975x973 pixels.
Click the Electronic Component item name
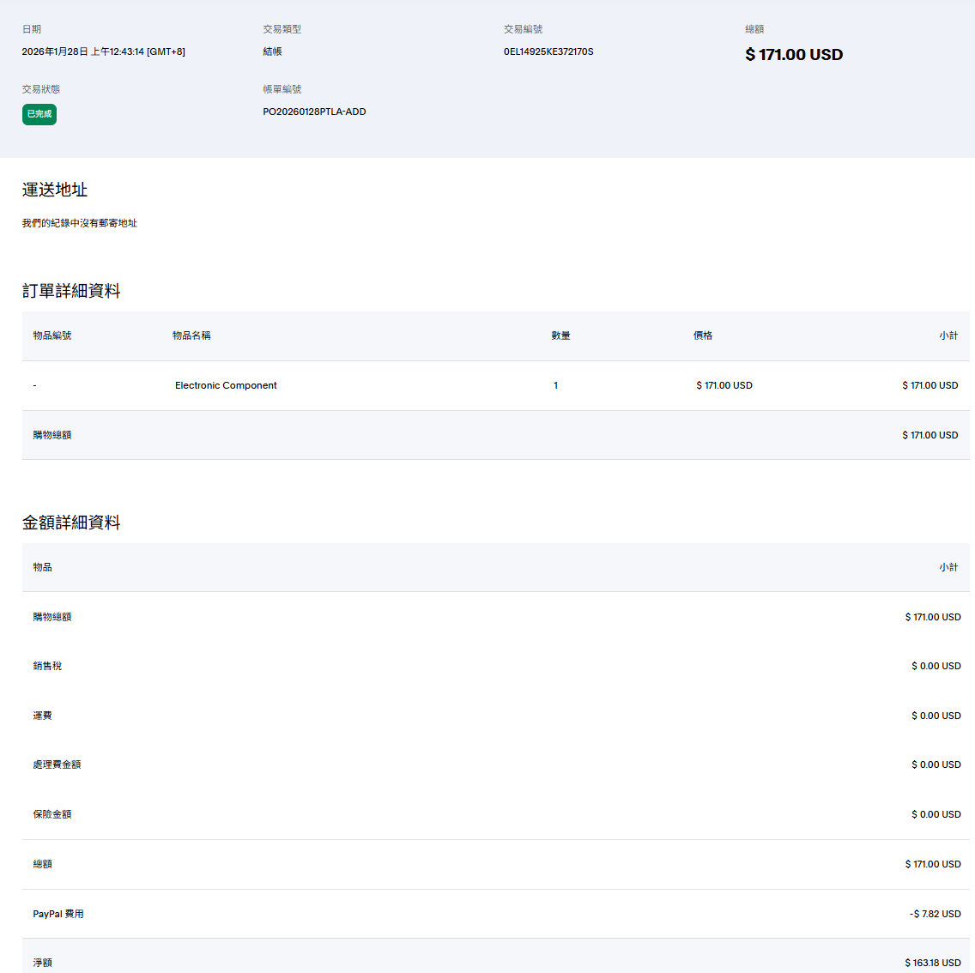(226, 385)
